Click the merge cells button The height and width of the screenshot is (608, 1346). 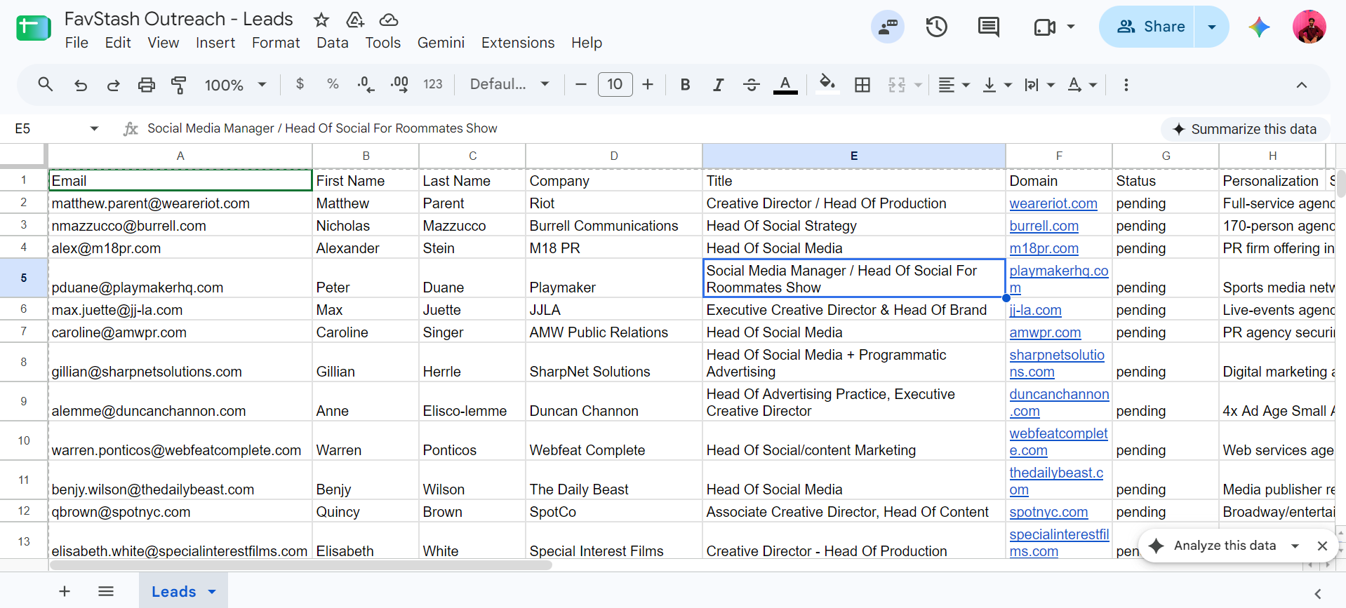897,85
